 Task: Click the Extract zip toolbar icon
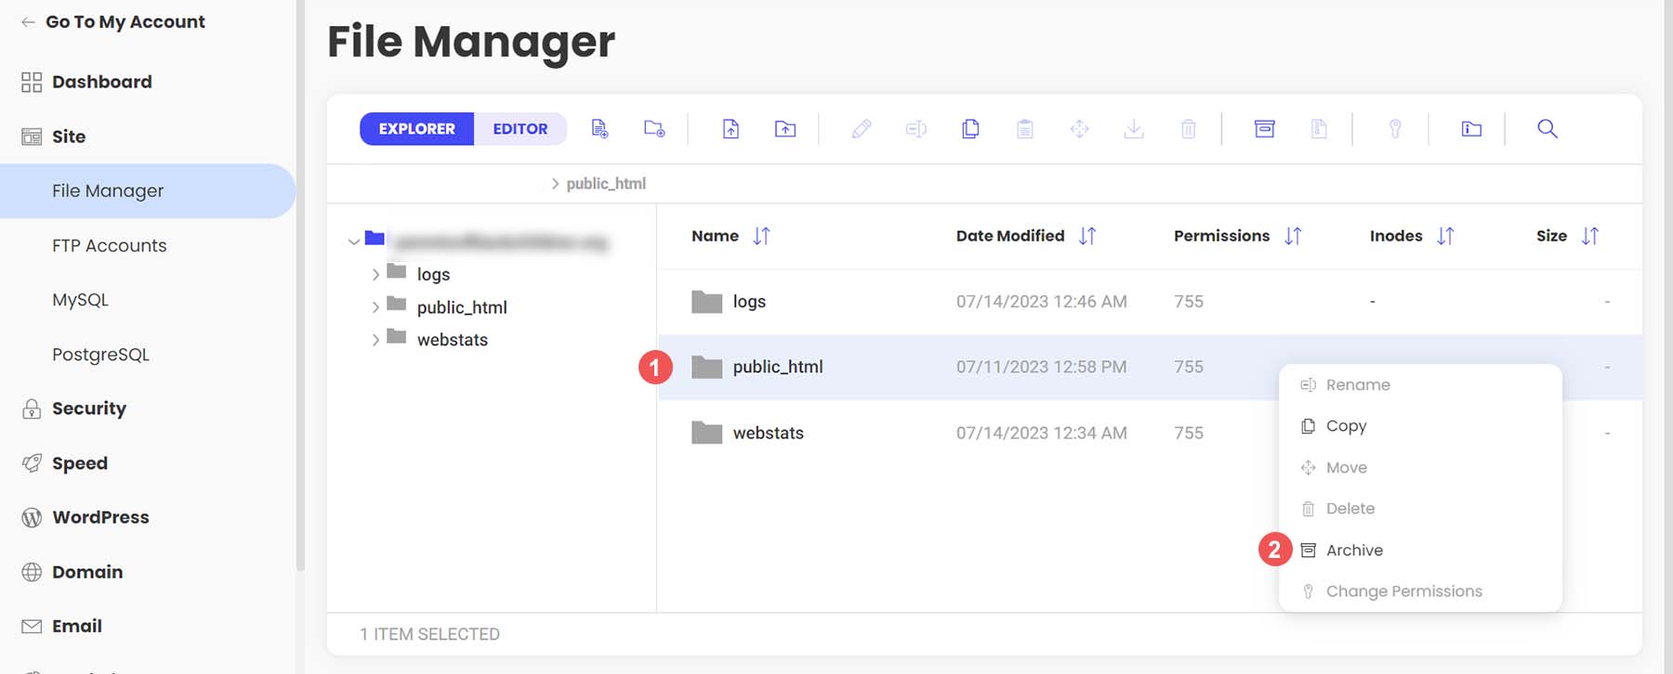coord(1319,129)
